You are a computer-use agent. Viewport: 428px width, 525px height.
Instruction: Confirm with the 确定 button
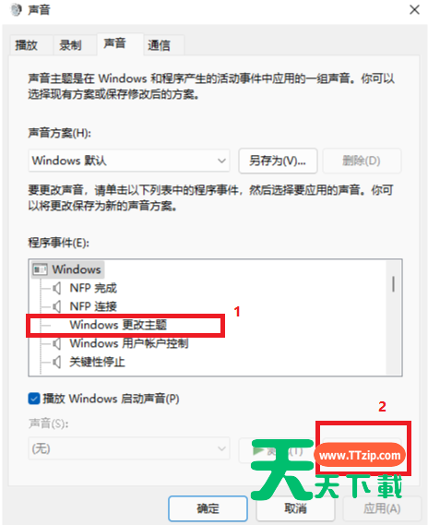208,508
